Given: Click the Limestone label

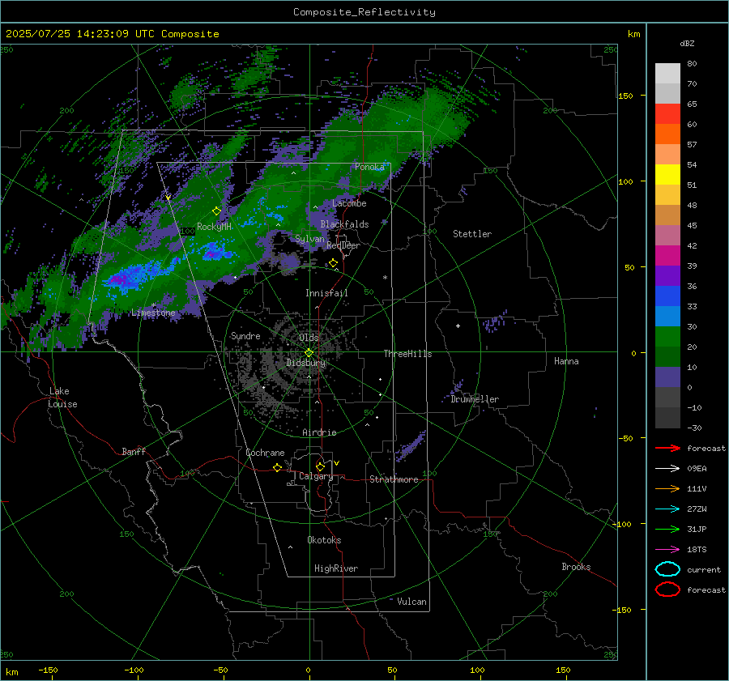Looking at the screenshot, I should 153,313.
